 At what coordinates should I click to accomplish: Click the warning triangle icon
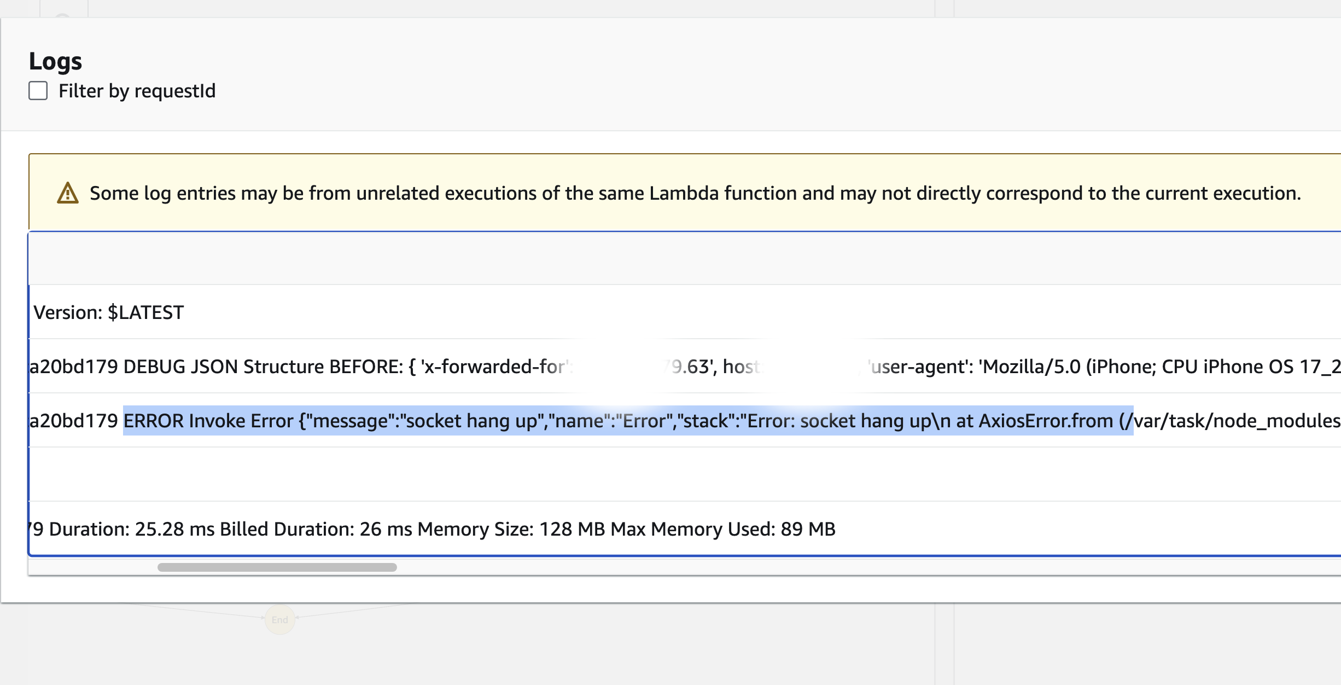[x=68, y=193]
